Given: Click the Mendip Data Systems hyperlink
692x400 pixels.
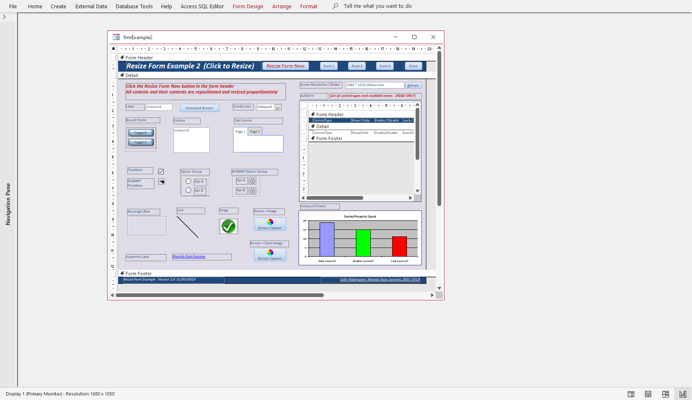Looking at the screenshot, I should click(189, 256).
